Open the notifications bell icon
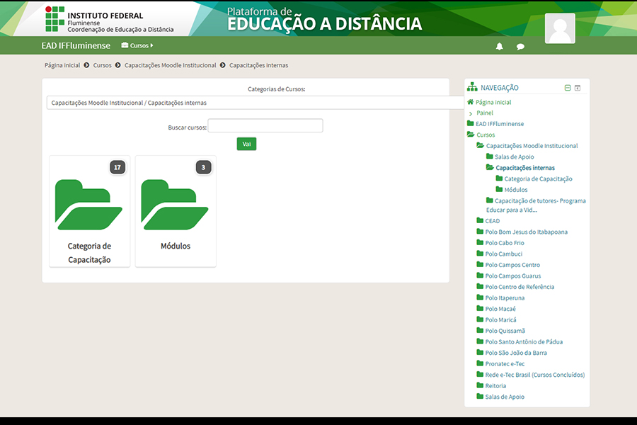This screenshot has width=637, height=425. (499, 46)
